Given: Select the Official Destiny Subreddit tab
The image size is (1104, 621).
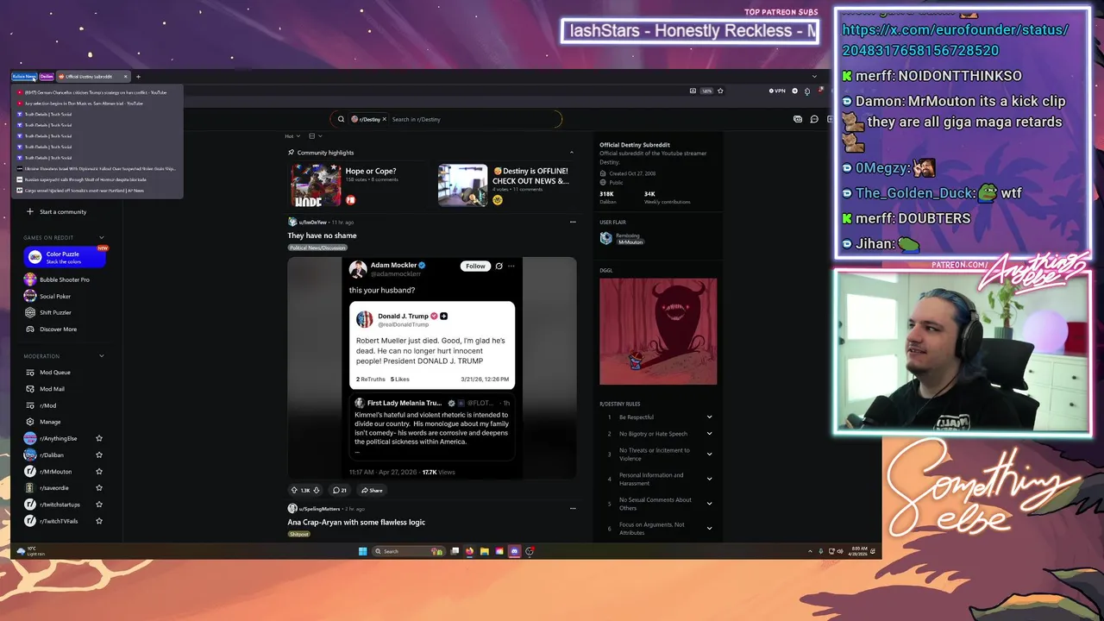Looking at the screenshot, I should (93, 76).
